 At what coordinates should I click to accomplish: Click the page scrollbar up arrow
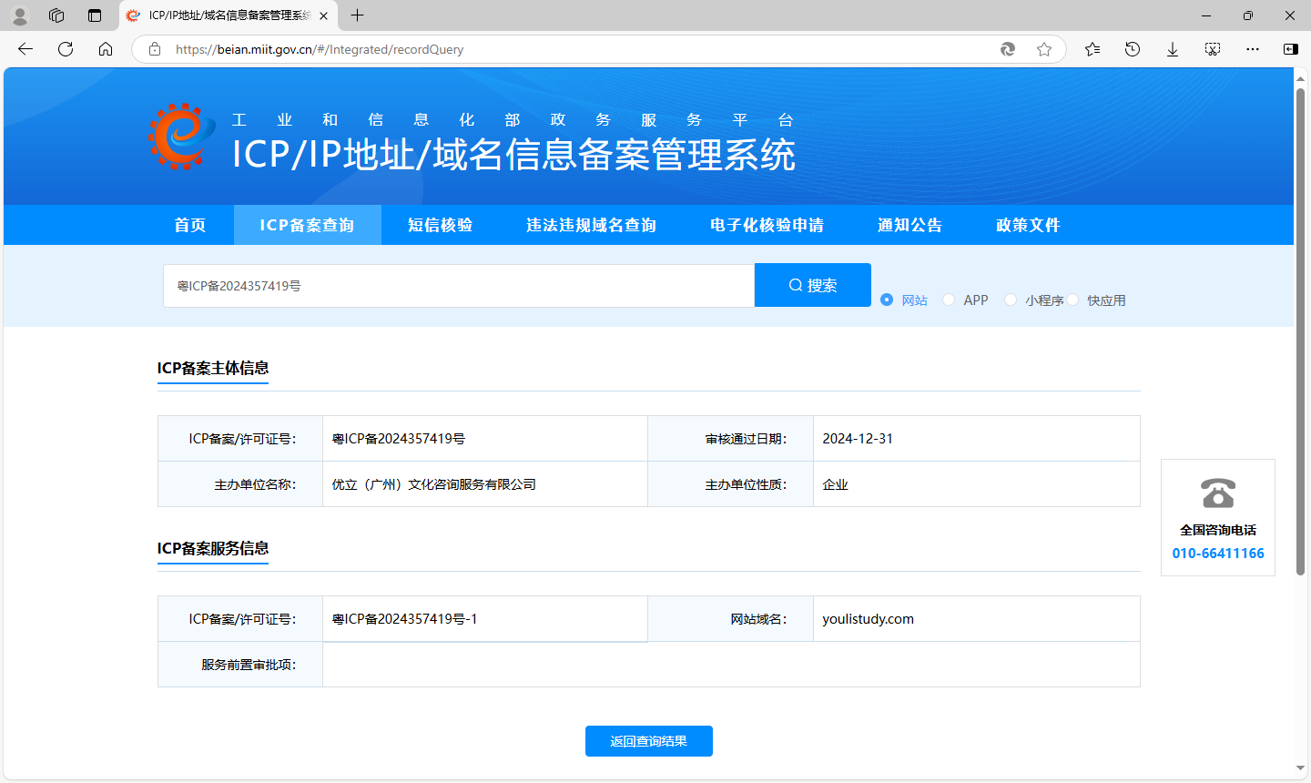[1301, 77]
